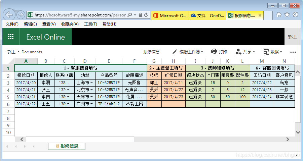Click the Documents breadcrumb link
Screen dimensions: 303x161
32,52
